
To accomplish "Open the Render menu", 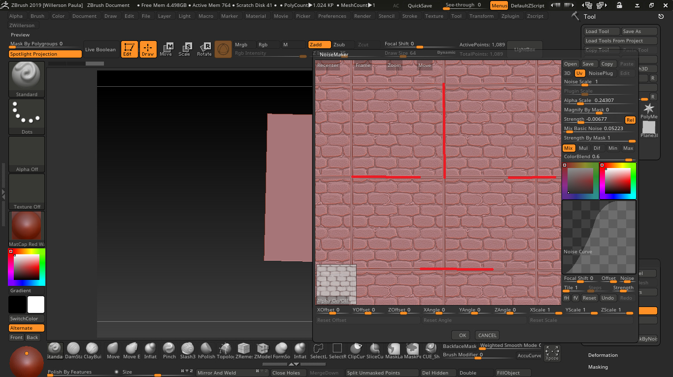I will tap(363, 16).
